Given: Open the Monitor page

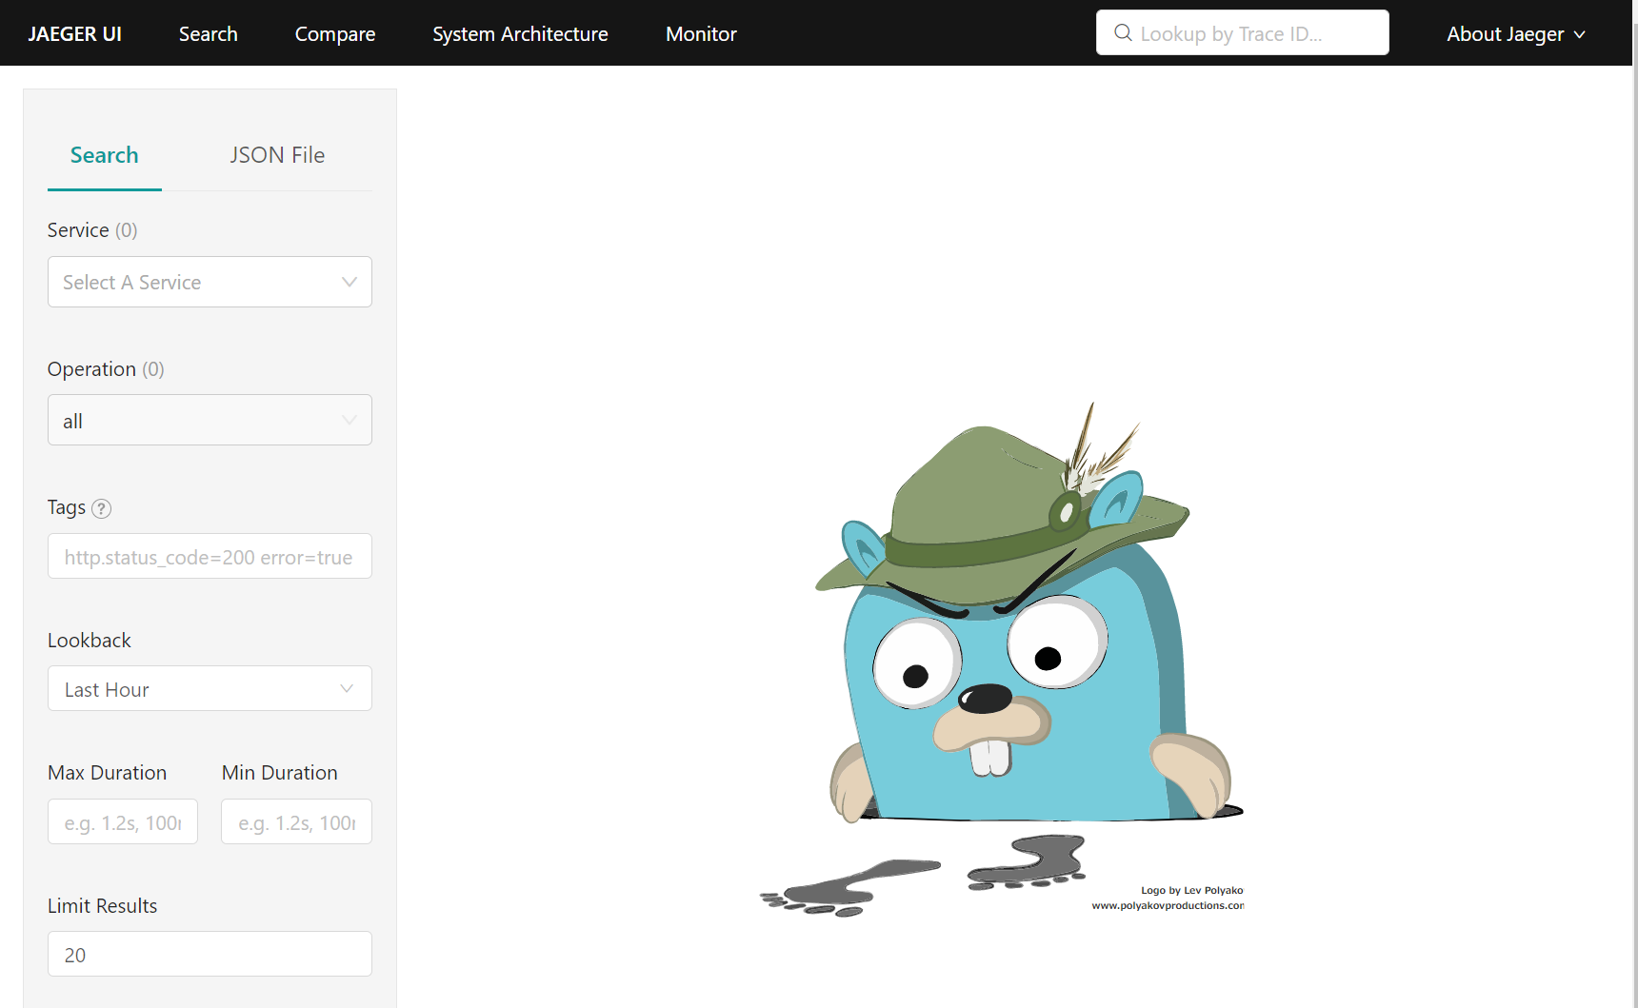Looking at the screenshot, I should [x=701, y=34].
